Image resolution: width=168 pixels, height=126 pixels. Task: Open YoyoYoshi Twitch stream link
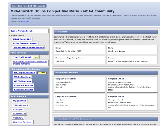click(22, 57)
